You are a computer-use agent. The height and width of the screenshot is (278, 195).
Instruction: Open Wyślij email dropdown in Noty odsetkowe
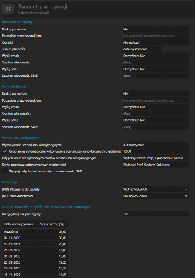[x=156, y=107]
